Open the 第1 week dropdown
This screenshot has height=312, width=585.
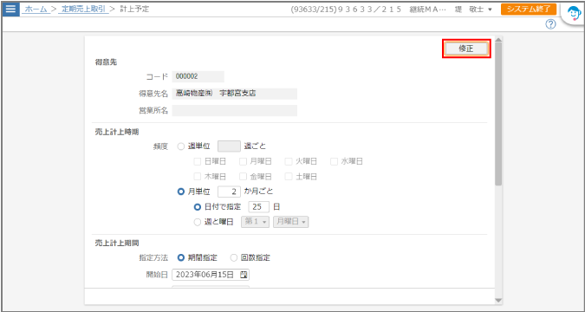(x=256, y=222)
